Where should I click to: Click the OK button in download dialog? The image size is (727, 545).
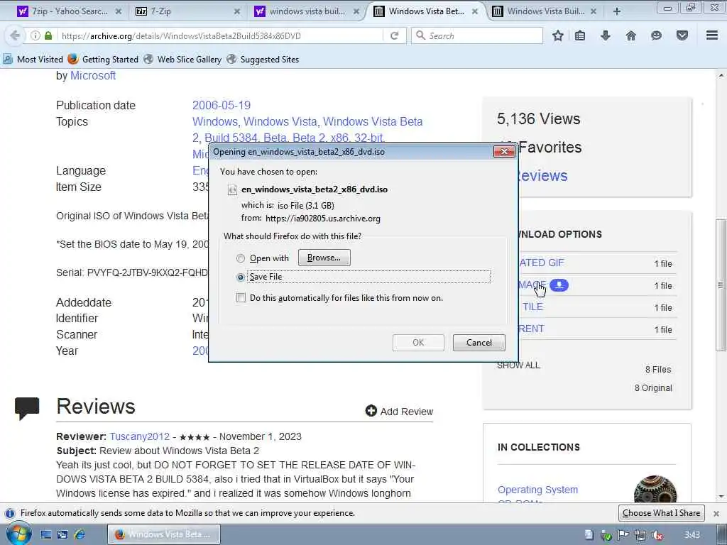pyautogui.click(x=418, y=343)
